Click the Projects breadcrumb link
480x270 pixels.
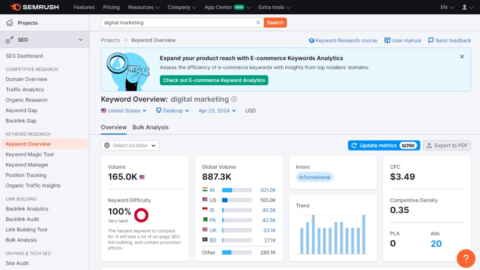(111, 40)
